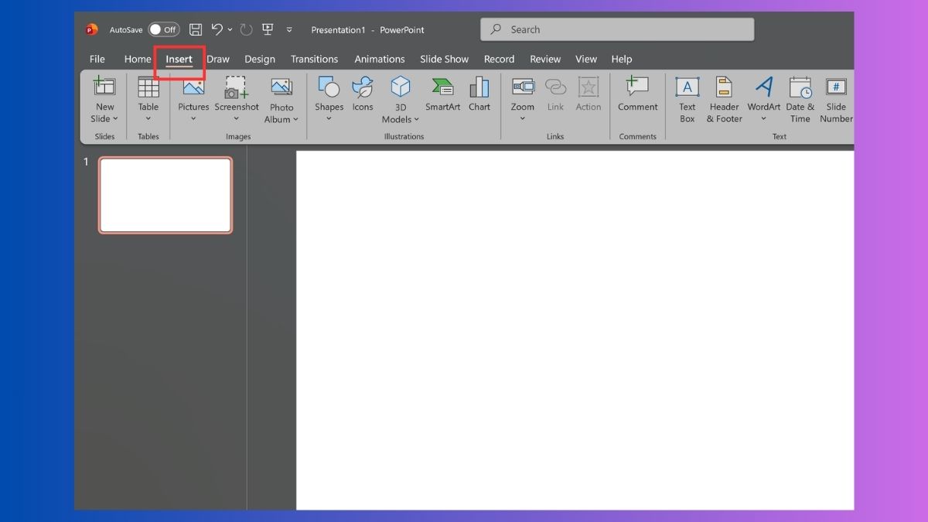Click the Zoom icon in Links group
The height and width of the screenshot is (522, 928).
point(523,87)
